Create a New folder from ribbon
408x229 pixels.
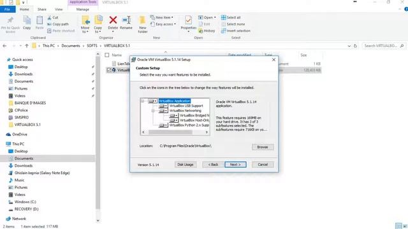pyautogui.click(x=143, y=24)
